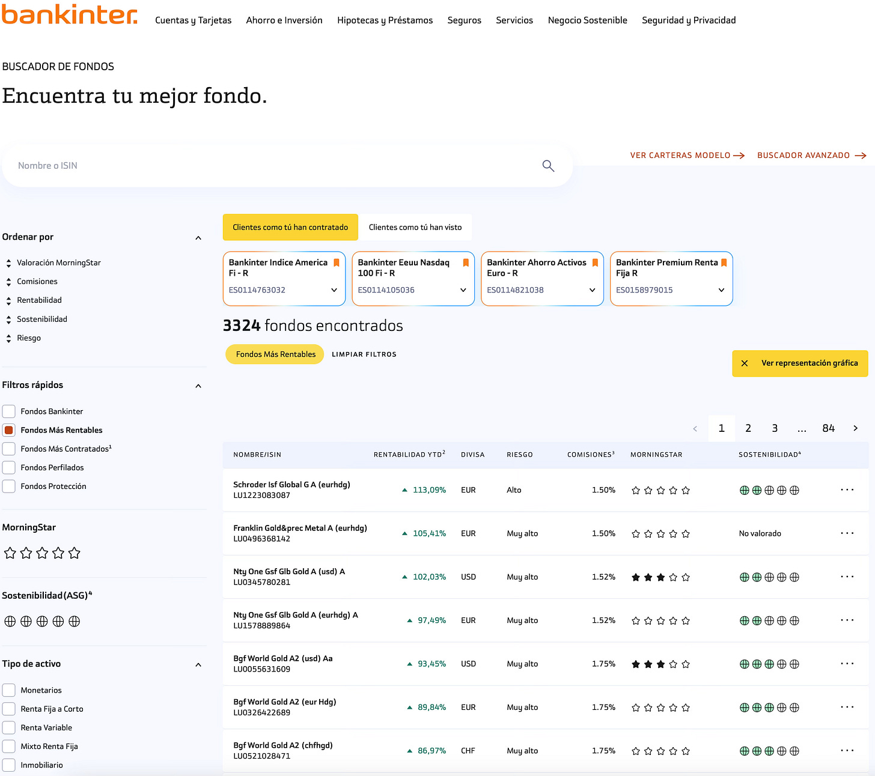Click bookmark icon on Bankinter Eeuu Nasdaq card
Viewport: 875px width, 776px height.
(x=466, y=262)
